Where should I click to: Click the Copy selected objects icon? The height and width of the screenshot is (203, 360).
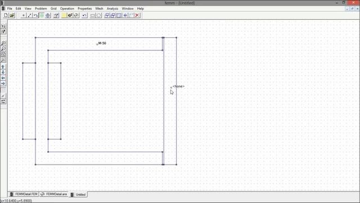click(x=113, y=15)
